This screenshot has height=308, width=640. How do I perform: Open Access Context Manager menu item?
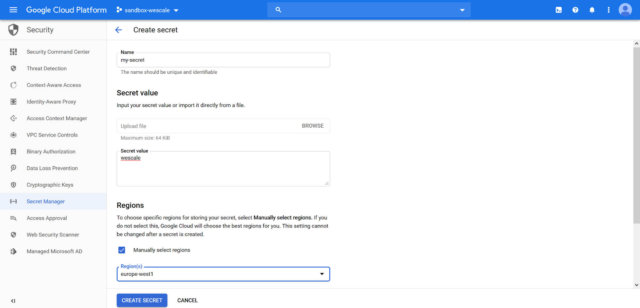click(53, 118)
